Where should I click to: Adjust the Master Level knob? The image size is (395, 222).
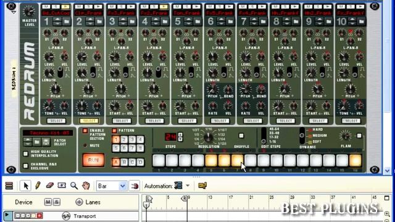[x=28, y=11]
